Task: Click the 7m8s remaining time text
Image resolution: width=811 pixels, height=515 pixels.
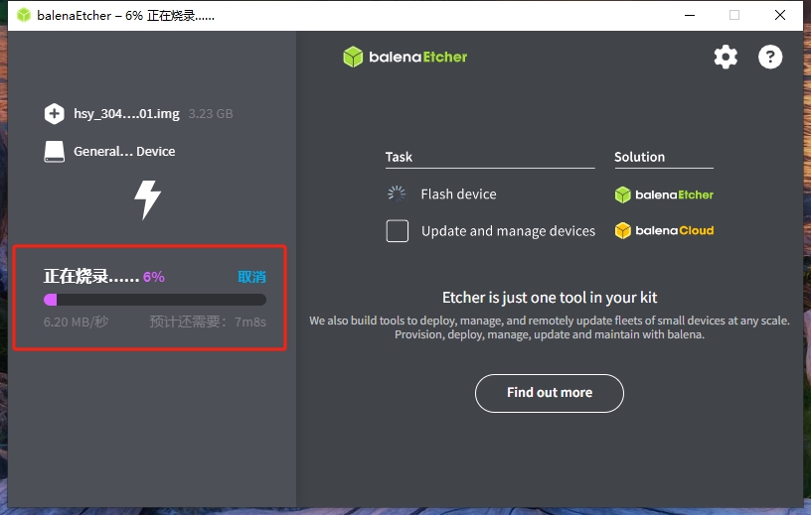Action: pyautogui.click(x=250, y=322)
